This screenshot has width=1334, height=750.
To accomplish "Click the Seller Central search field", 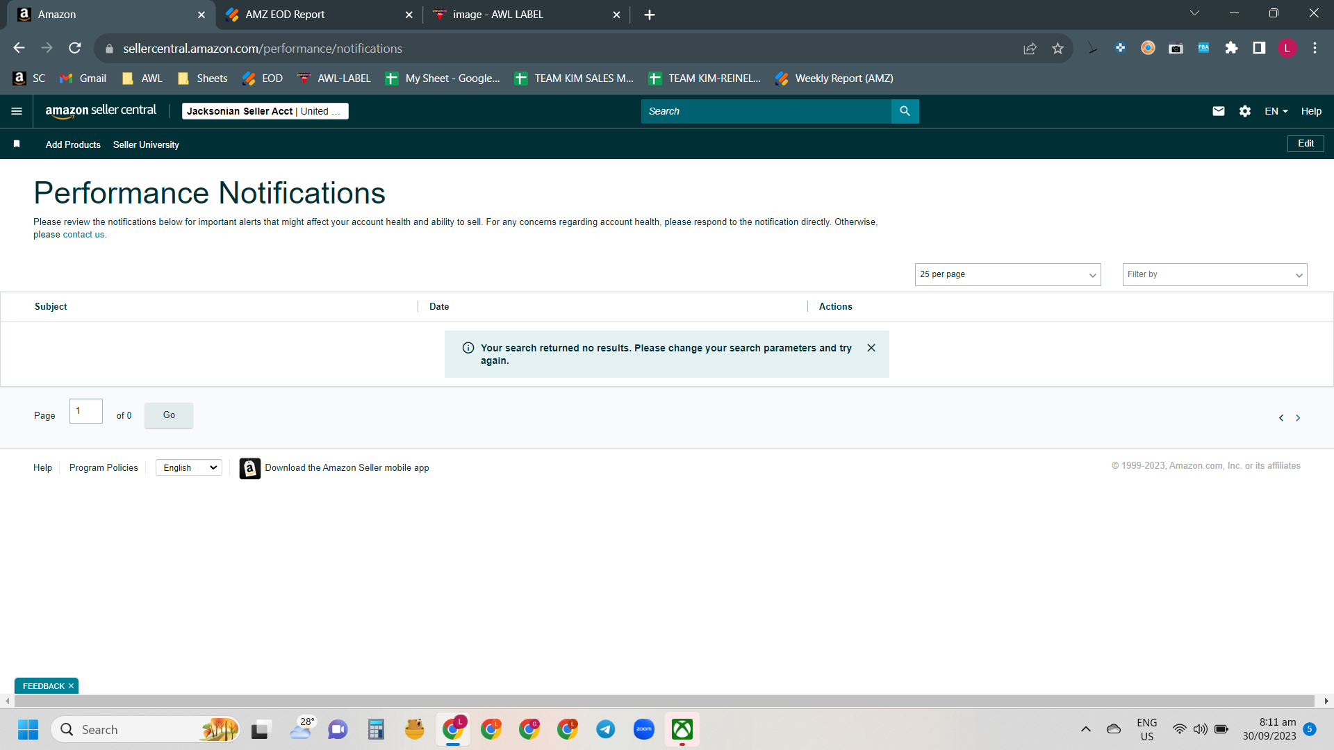I will click(766, 111).
